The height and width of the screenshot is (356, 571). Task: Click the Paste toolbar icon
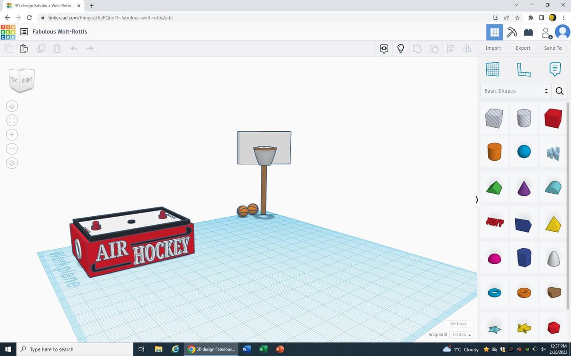24,48
